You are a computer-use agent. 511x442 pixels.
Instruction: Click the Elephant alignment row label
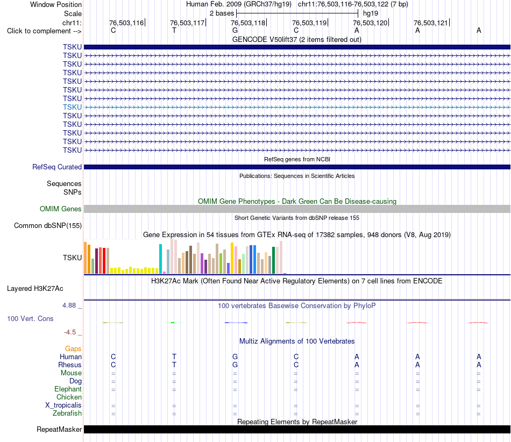click(68, 389)
